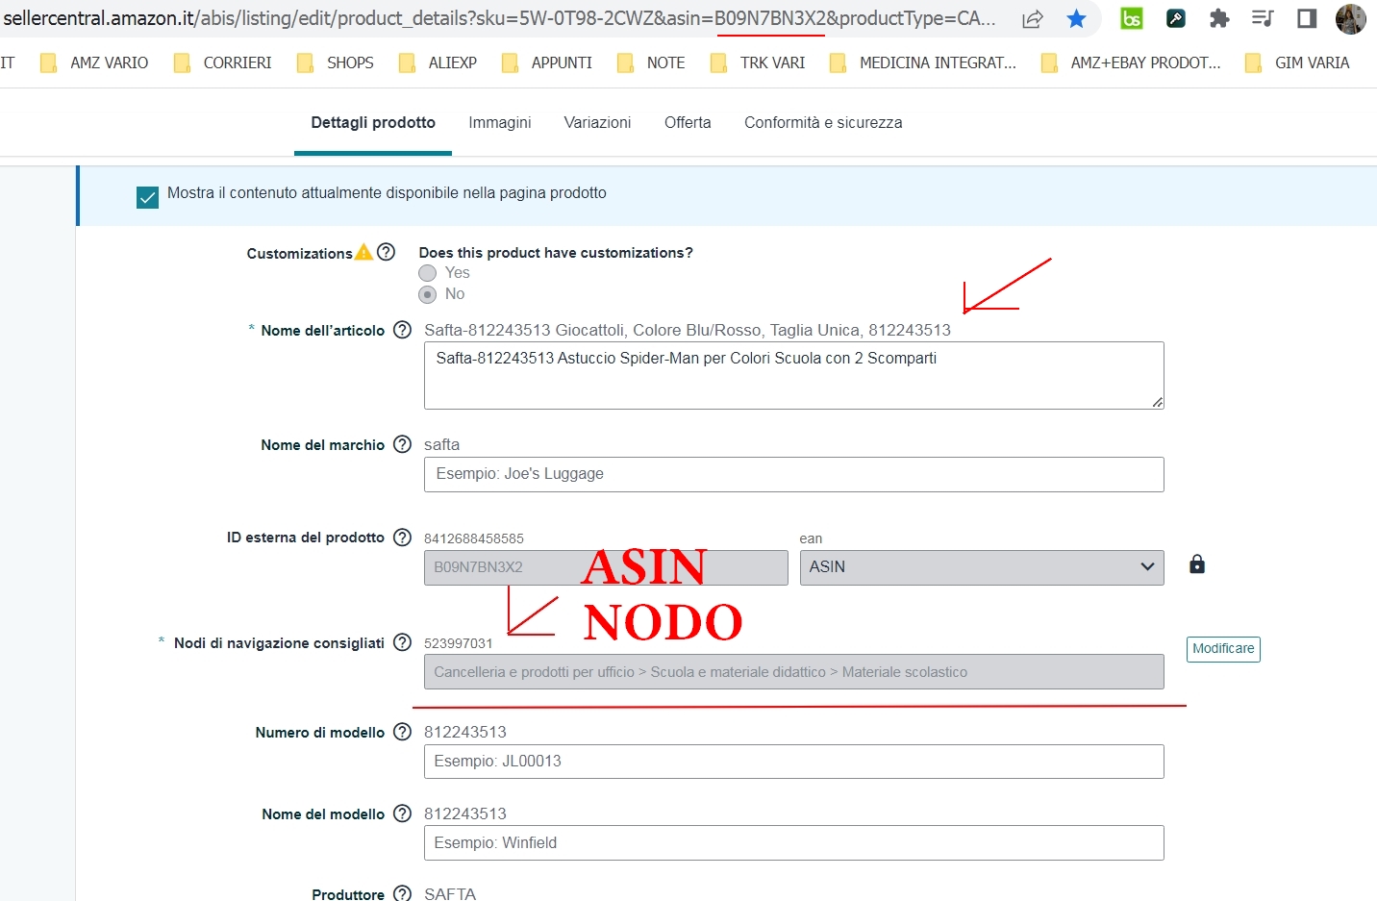Switch to Dettagli prodotto tab

click(373, 123)
